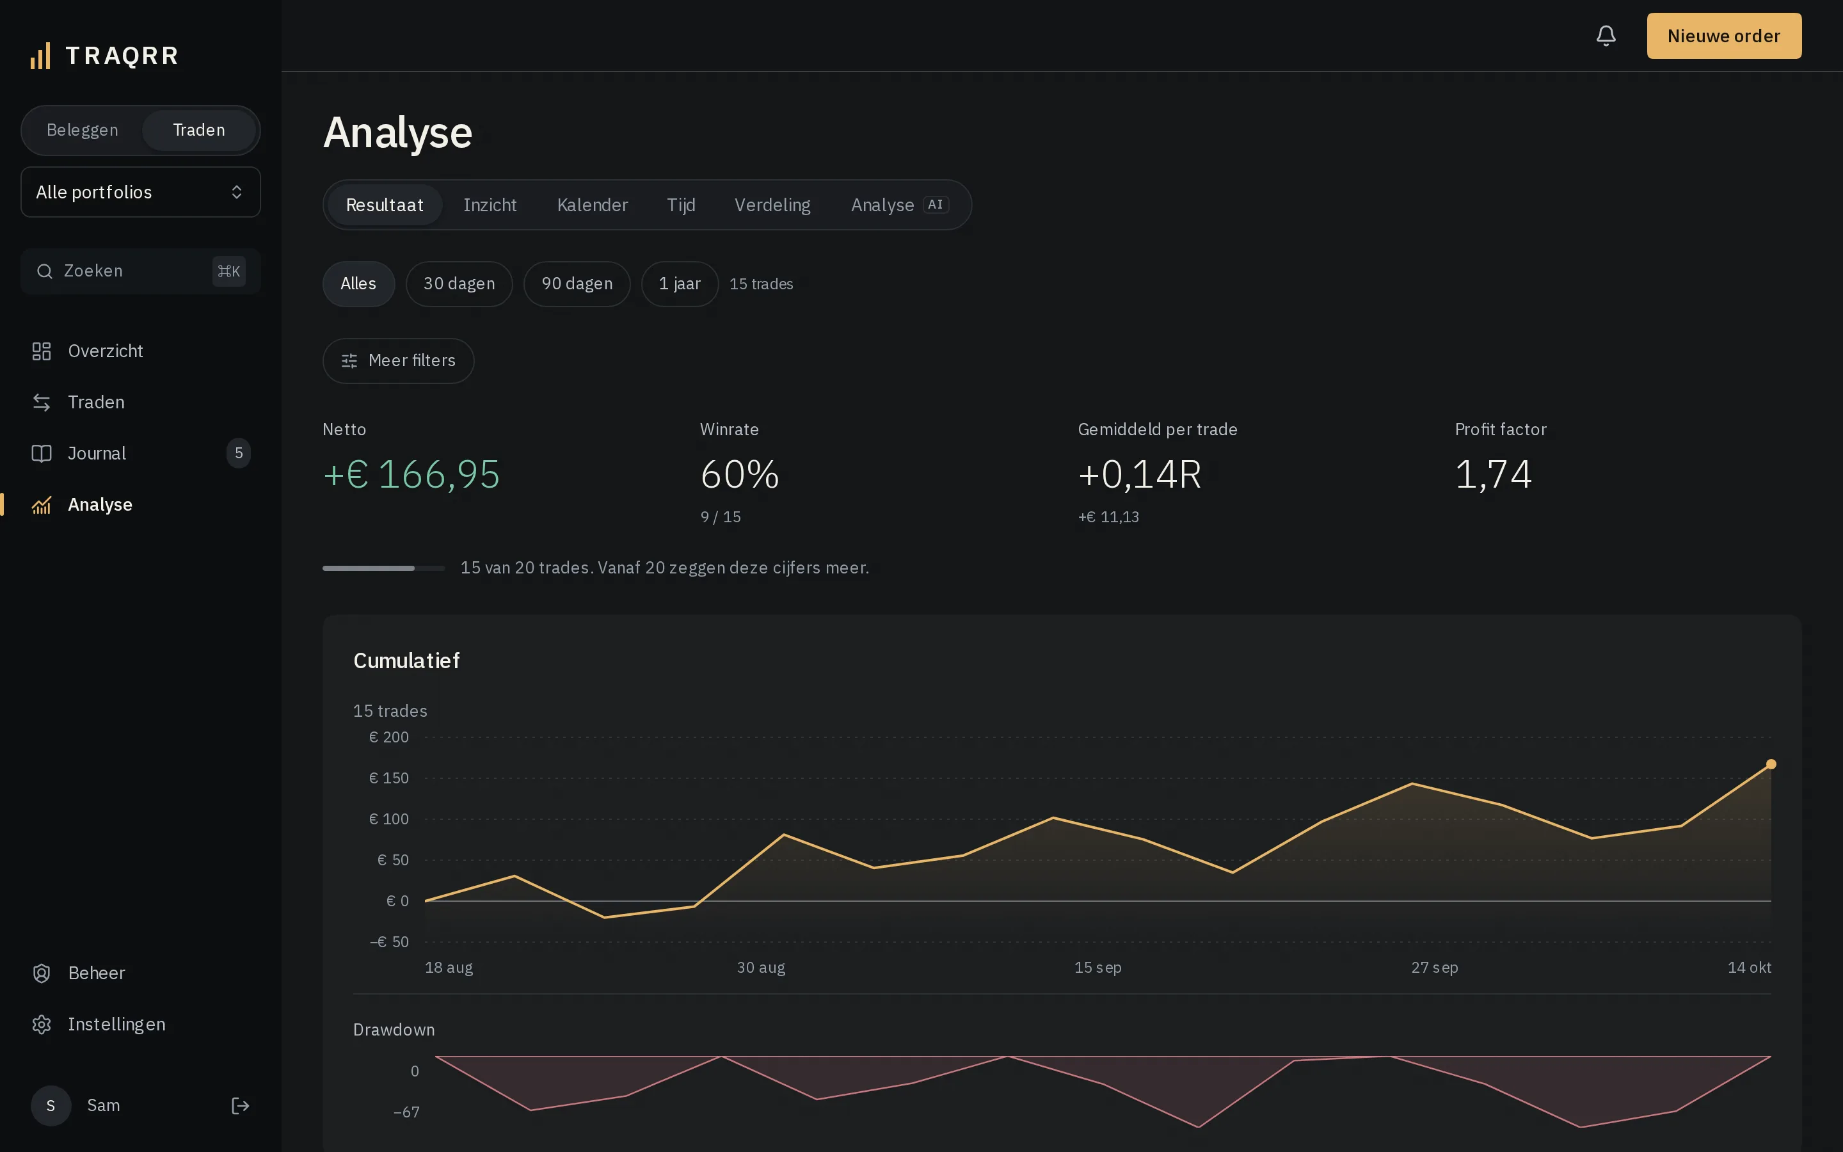Click the Netto value +€ 166,95

[x=411, y=475]
